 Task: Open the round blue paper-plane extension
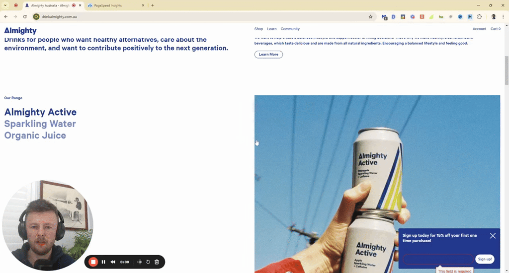[460, 16]
